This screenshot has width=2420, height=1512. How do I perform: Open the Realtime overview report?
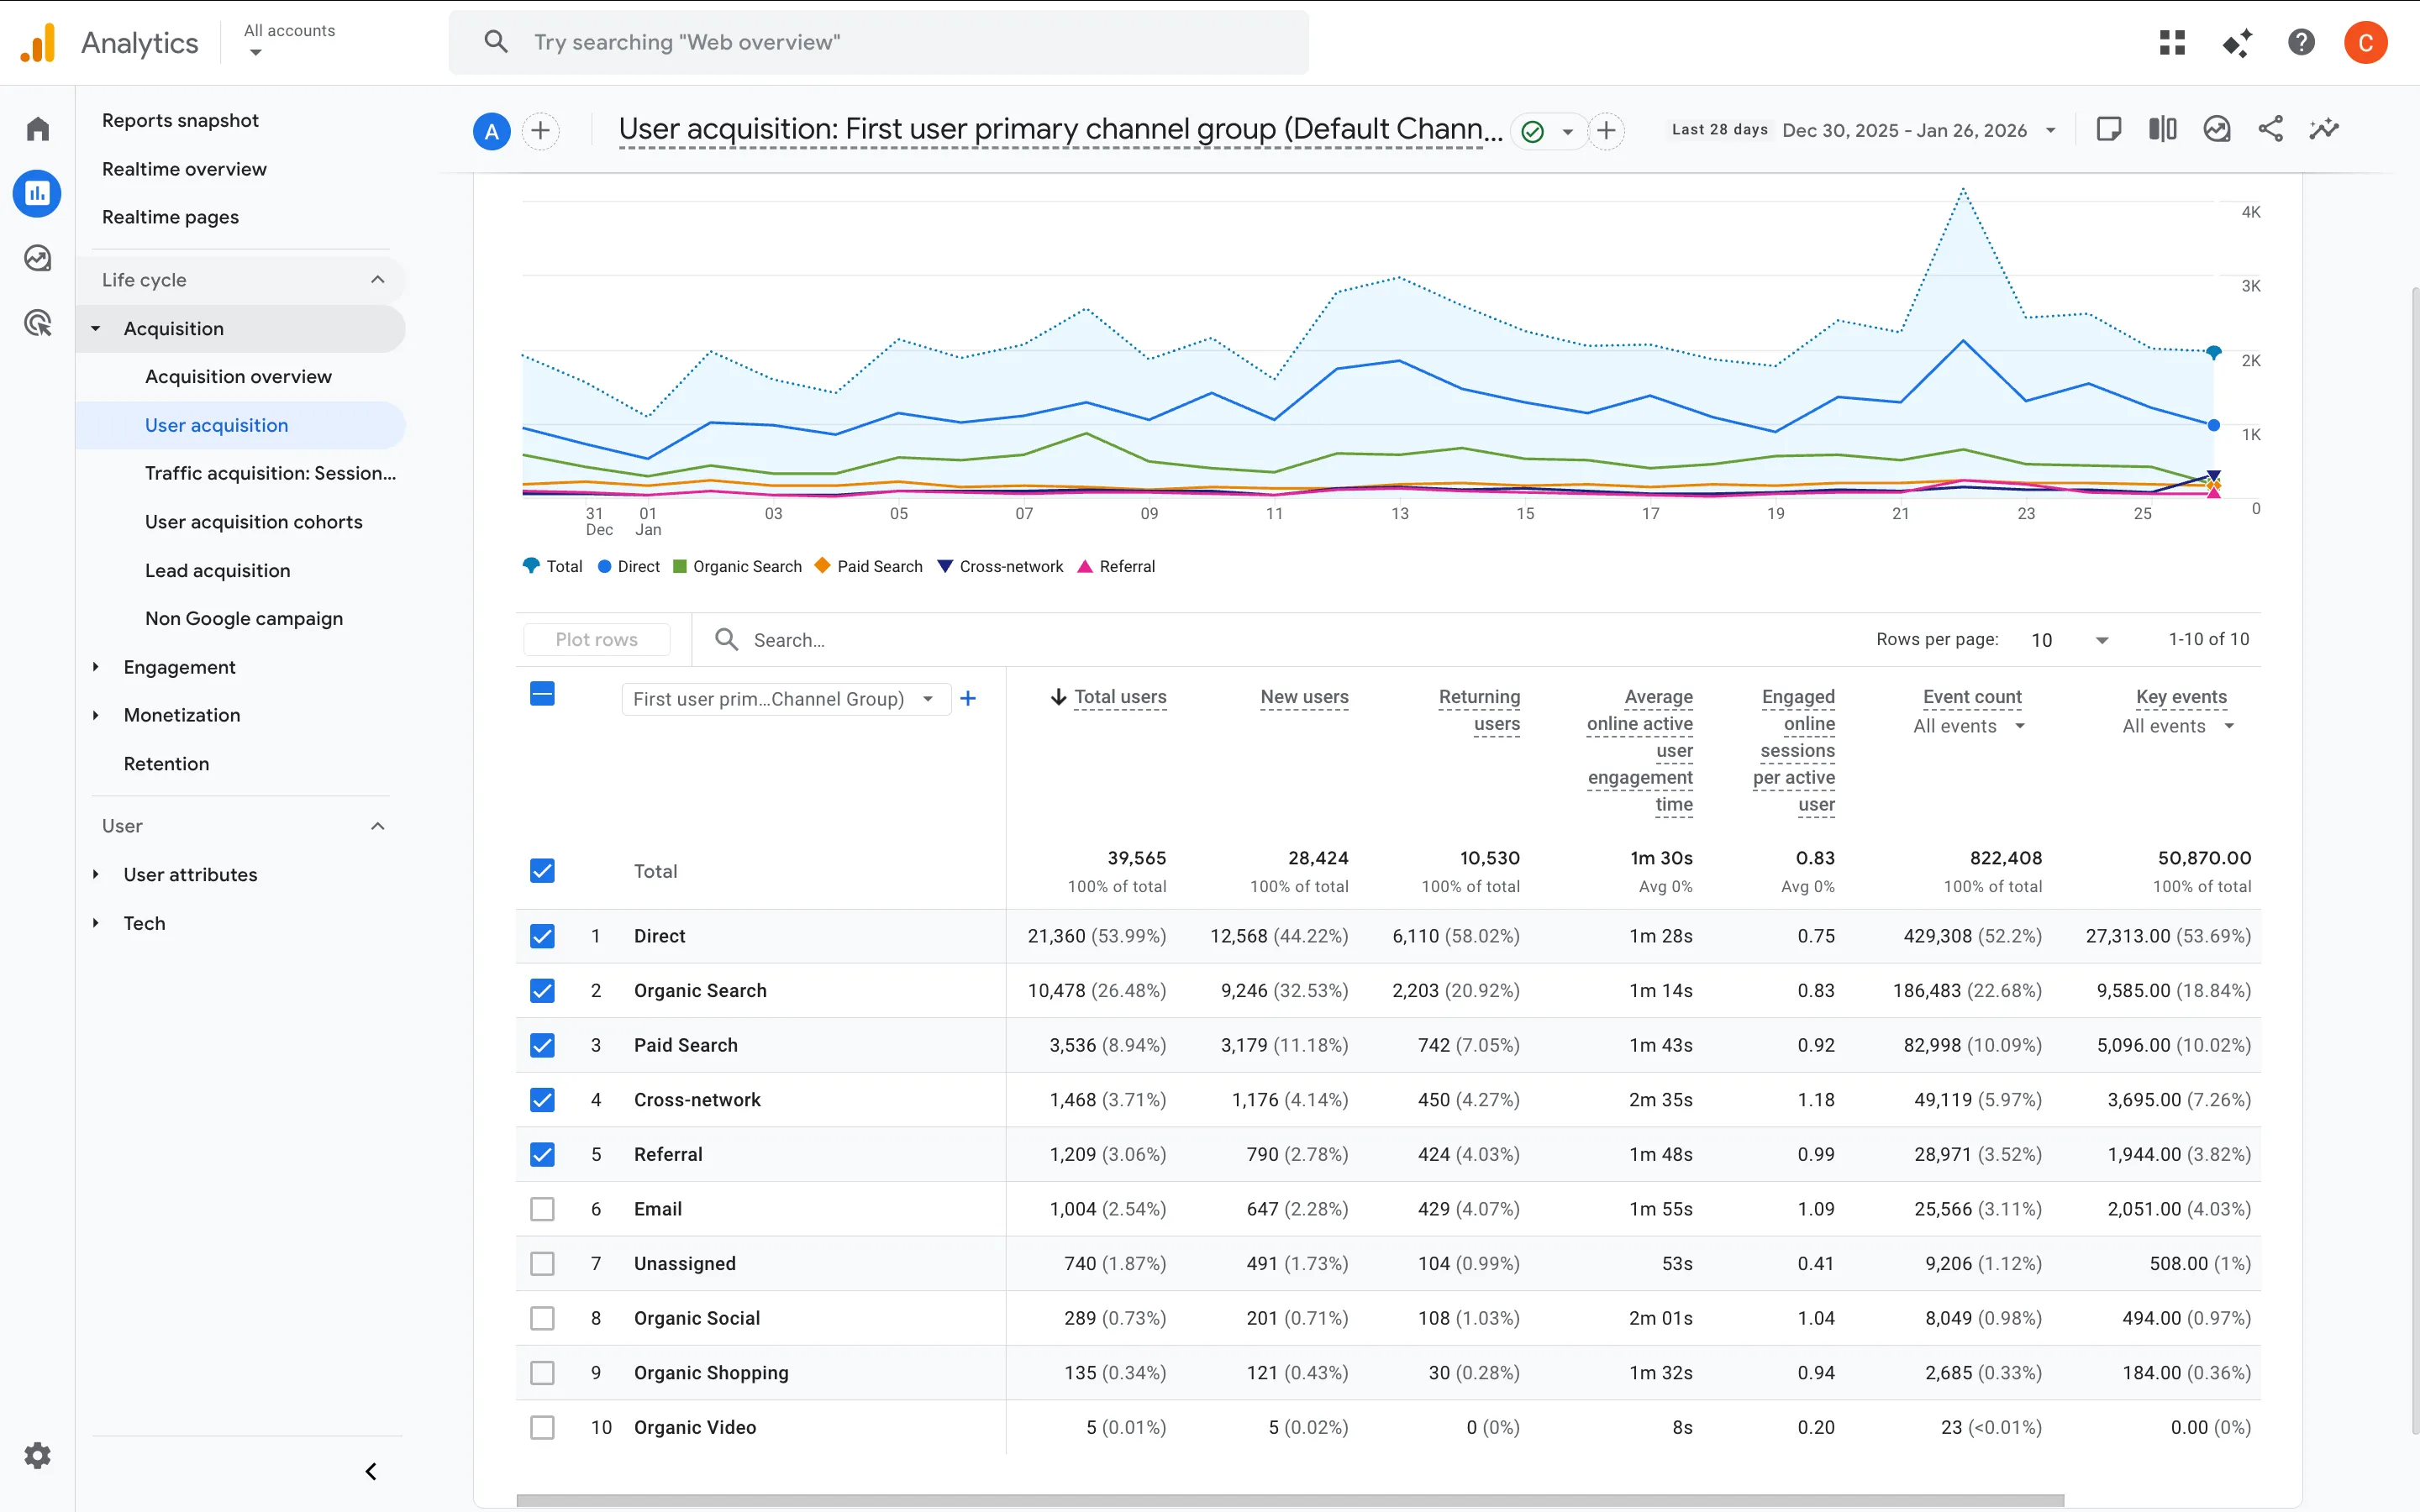tap(184, 168)
